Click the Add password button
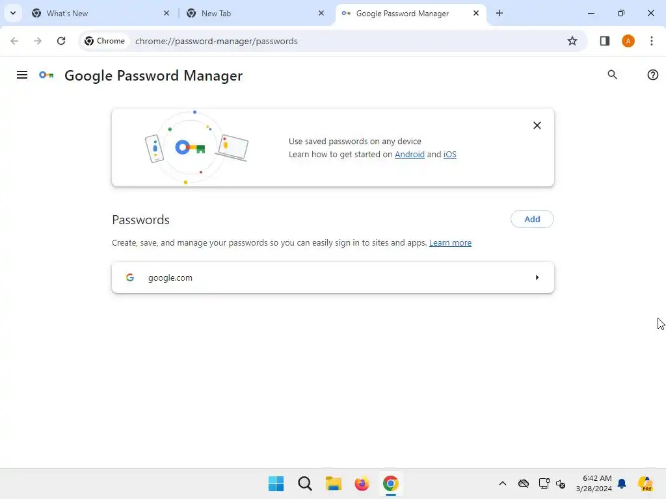 point(532,219)
